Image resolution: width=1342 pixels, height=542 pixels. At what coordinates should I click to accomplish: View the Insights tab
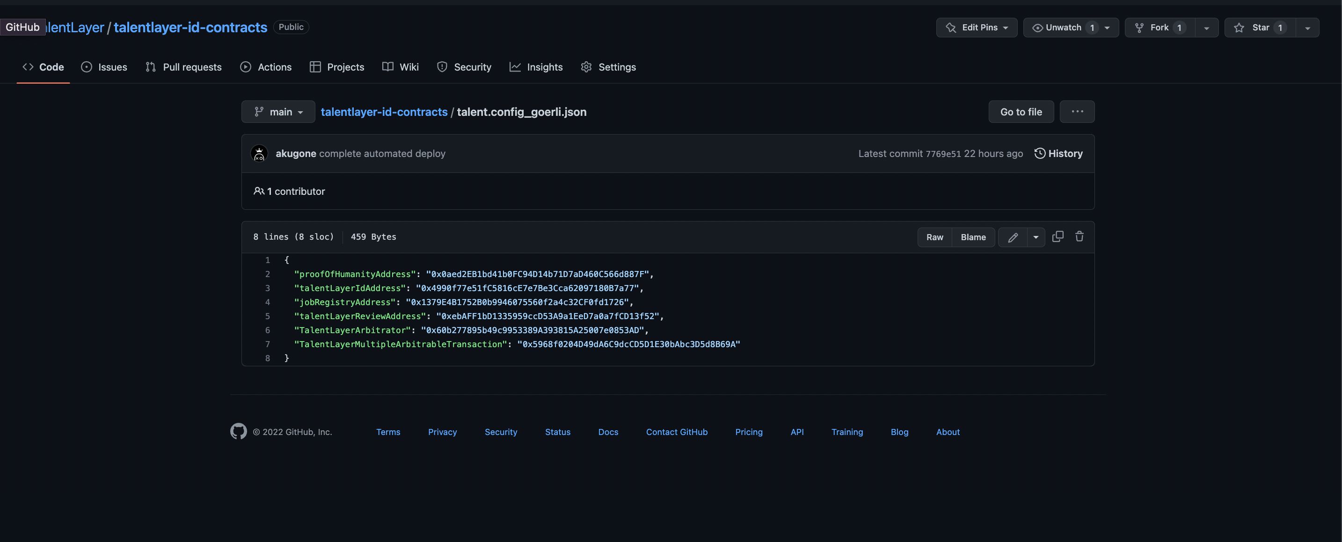click(536, 67)
